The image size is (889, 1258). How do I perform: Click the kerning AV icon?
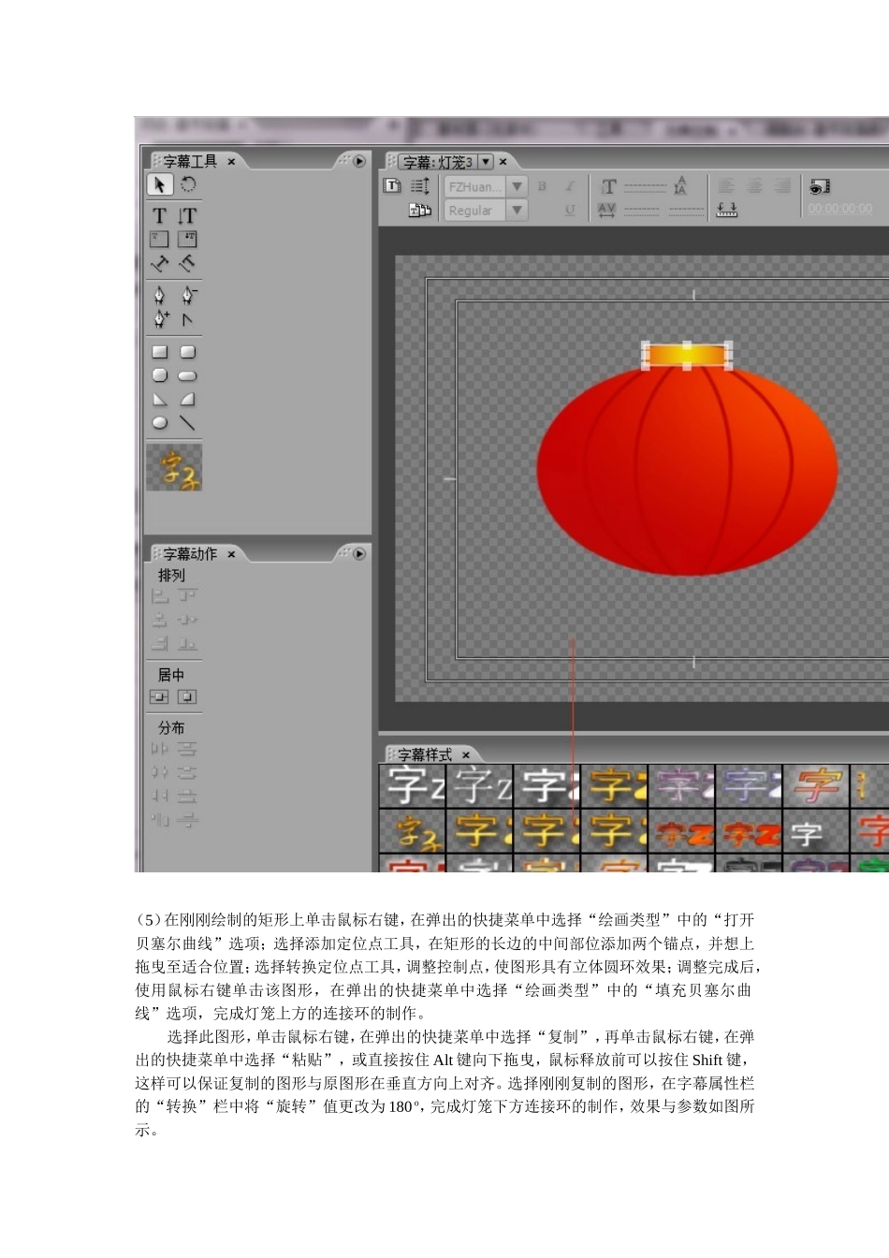(606, 211)
